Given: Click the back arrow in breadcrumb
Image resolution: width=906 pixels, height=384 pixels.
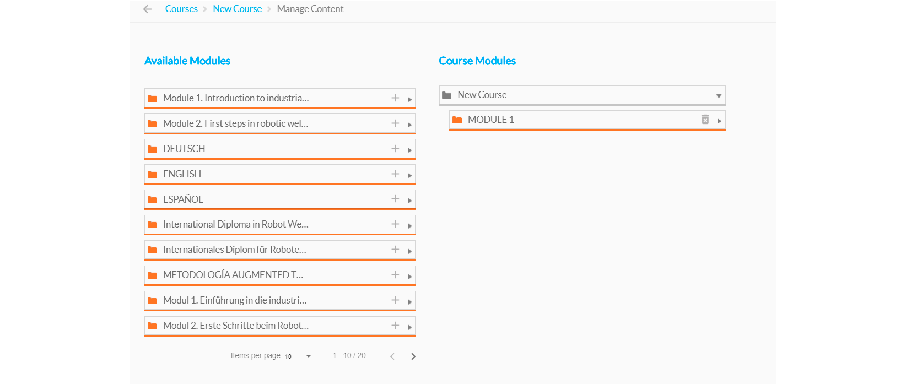Looking at the screenshot, I should 147,9.
